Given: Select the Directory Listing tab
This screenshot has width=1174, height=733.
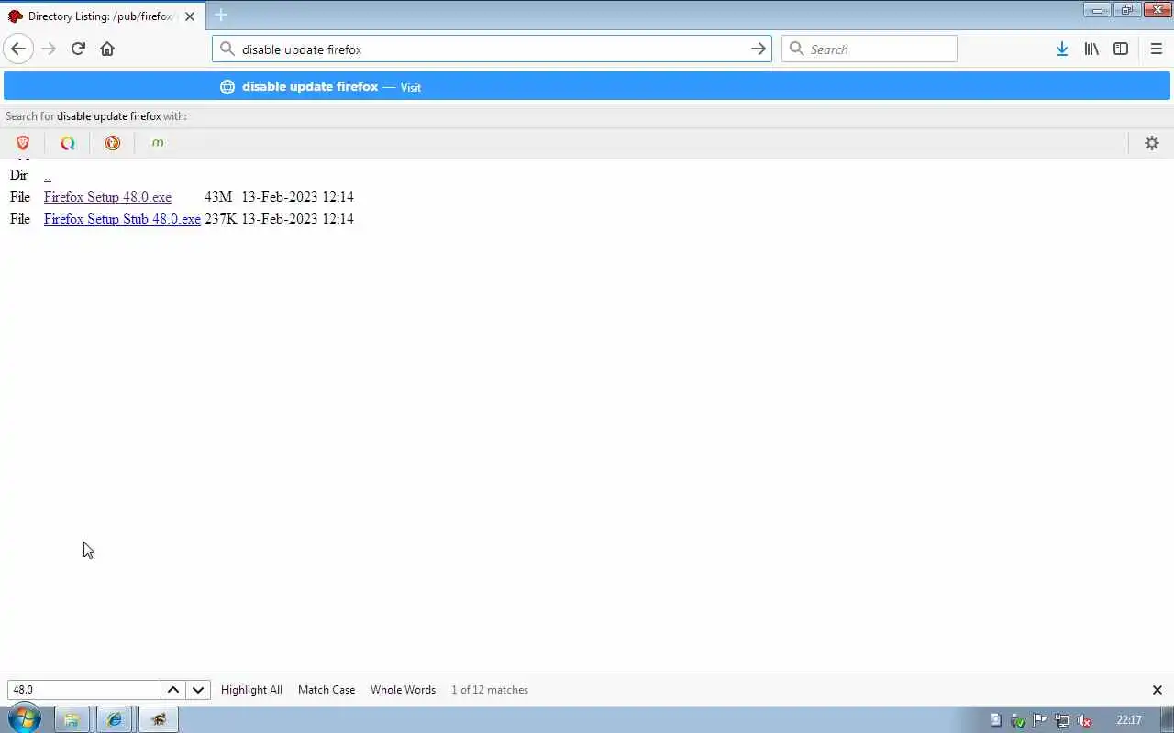Looking at the screenshot, I should coord(101,16).
